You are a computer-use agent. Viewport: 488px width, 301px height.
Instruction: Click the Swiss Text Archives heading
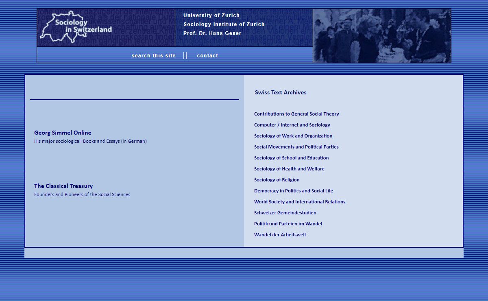coord(281,92)
